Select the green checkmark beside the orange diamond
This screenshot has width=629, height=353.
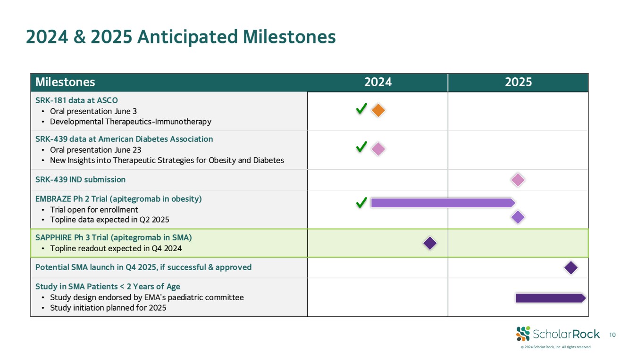click(361, 109)
